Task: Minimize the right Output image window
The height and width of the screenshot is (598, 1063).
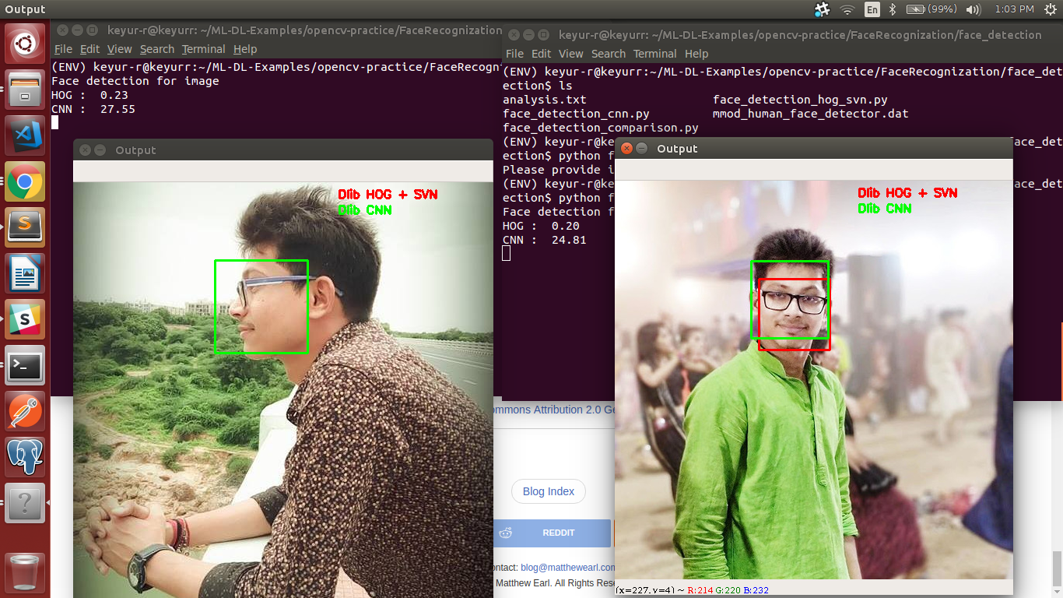Action: tap(642, 149)
